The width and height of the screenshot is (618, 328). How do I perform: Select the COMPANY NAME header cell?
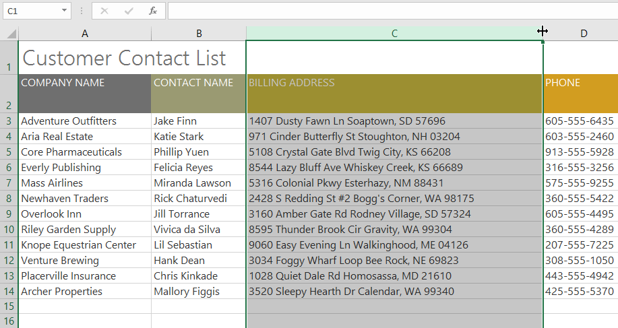[x=85, y=94]
